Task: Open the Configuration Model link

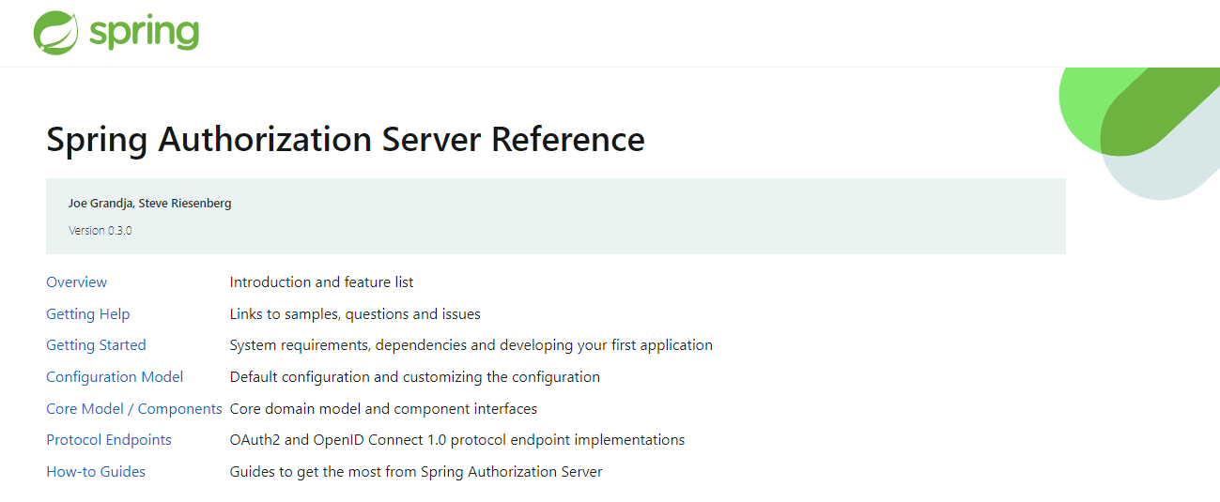Action: click(x=115, y=377)
